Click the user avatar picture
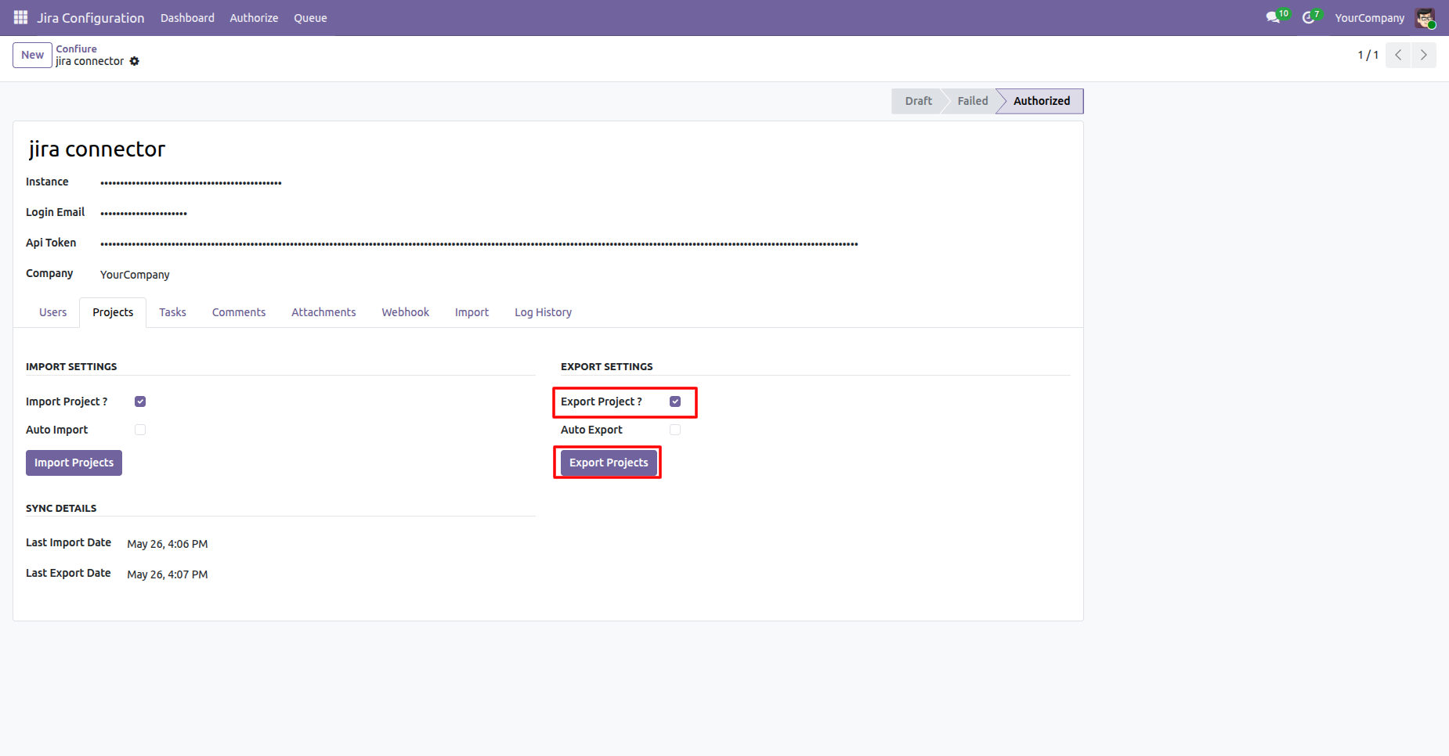The height and width of the screenshot is (756, 1449). [1425, 17]
